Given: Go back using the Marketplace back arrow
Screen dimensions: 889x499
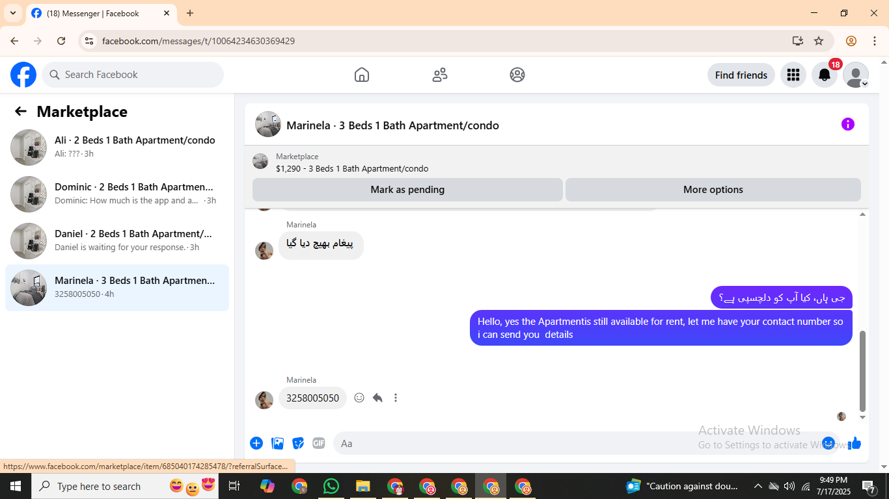Looking at the screenshot, I should tap(21, 111).
